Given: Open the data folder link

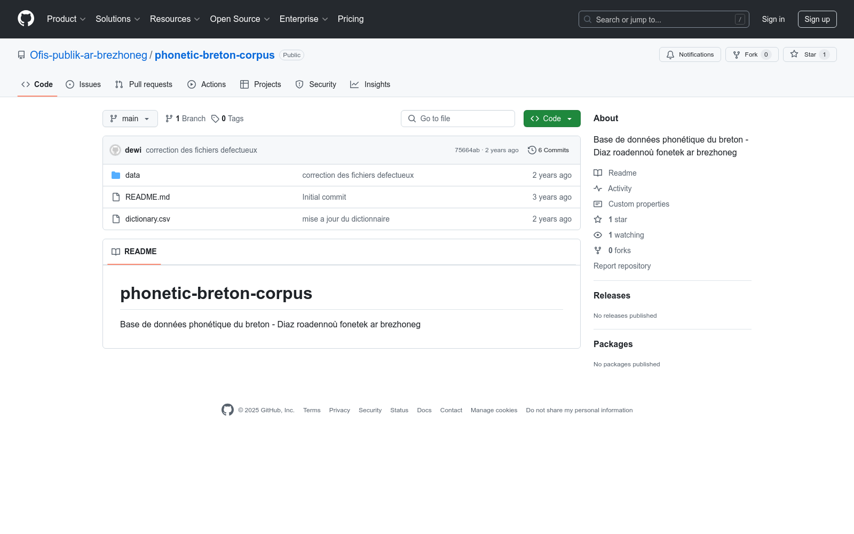Looking at the screenshot, I should [x=132, y=175].
